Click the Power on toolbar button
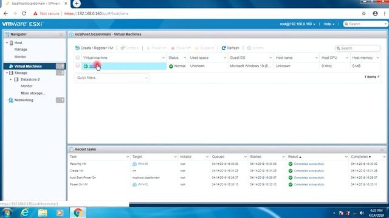The image size is (389, 218). click(x=156, y=48)
